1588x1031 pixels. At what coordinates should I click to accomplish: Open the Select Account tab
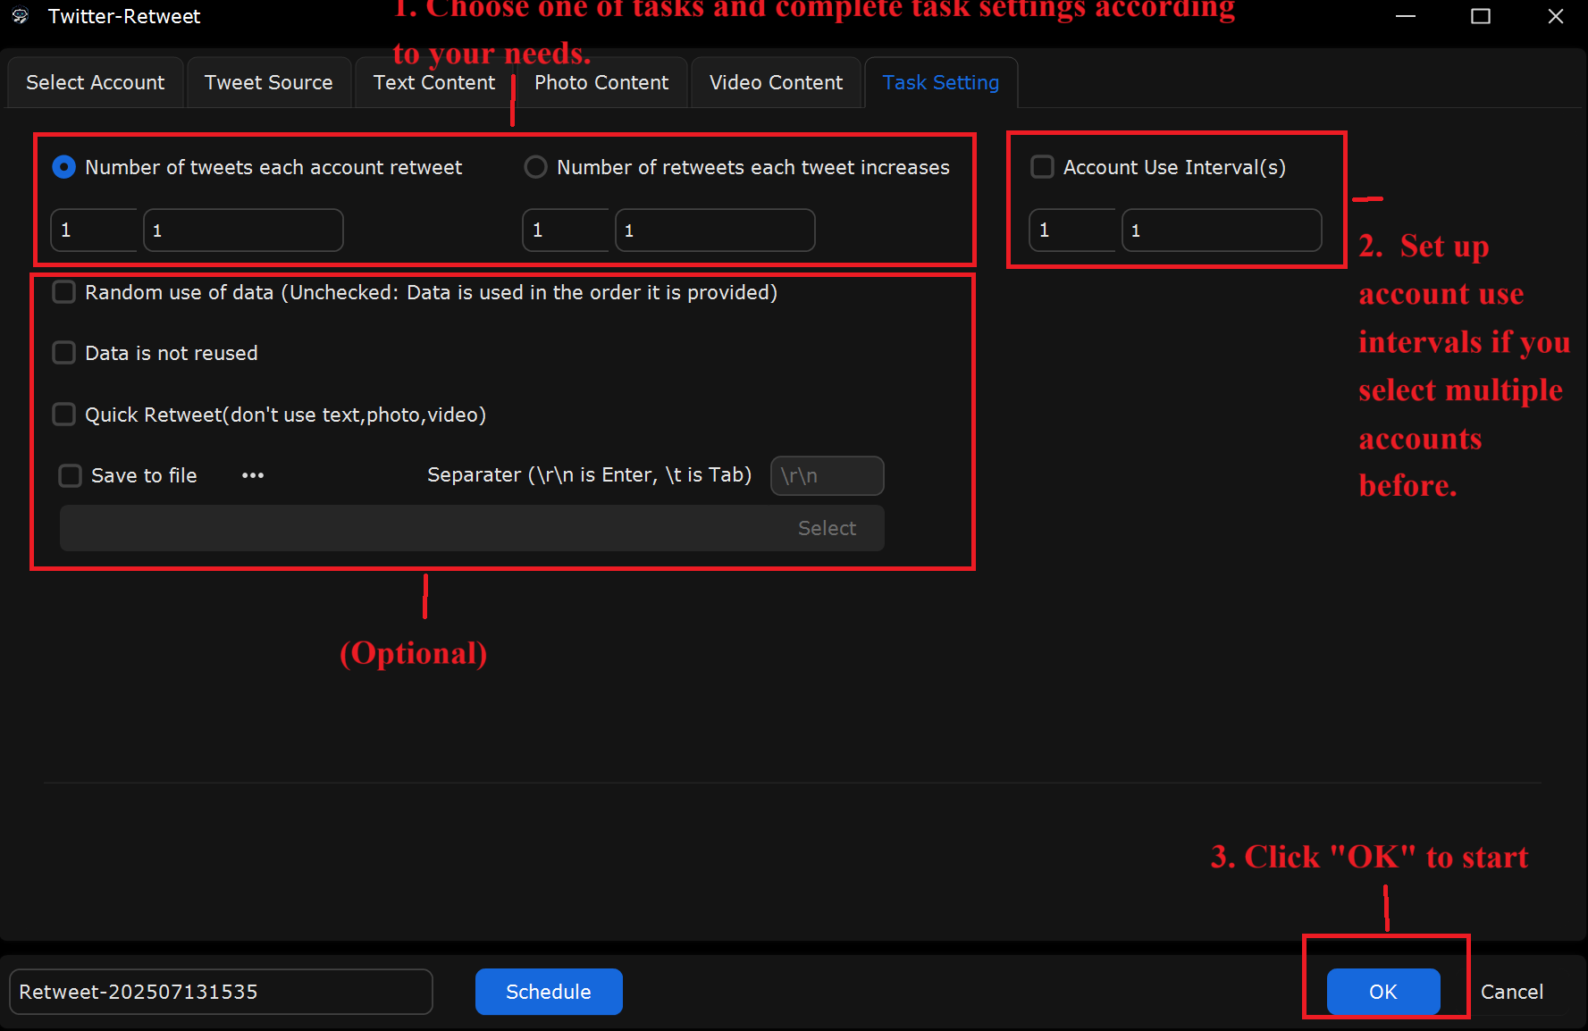tap(95, 82)
